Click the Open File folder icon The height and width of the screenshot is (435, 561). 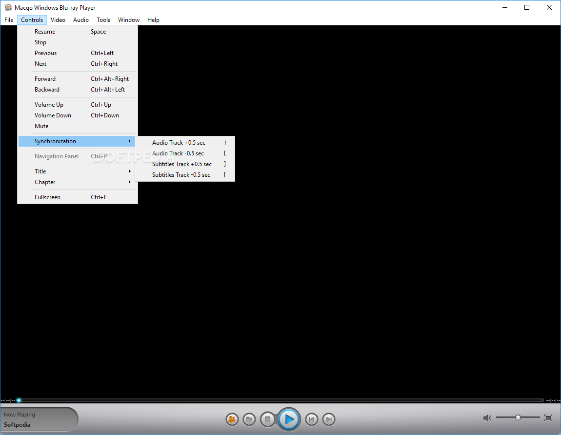coord(249,419)
